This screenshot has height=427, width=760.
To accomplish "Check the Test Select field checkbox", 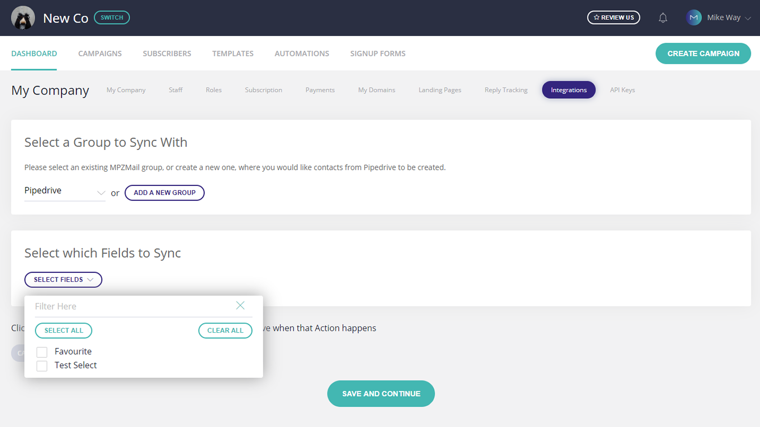I will click(42, 366).
